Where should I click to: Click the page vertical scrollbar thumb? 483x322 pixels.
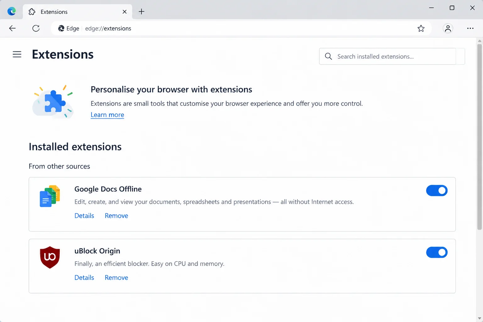point(480,137)
